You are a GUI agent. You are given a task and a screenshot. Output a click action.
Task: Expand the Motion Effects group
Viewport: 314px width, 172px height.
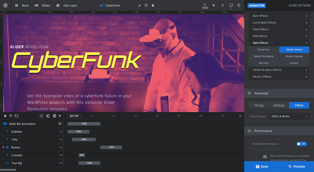pyautogui.click(x=279, y=77)
